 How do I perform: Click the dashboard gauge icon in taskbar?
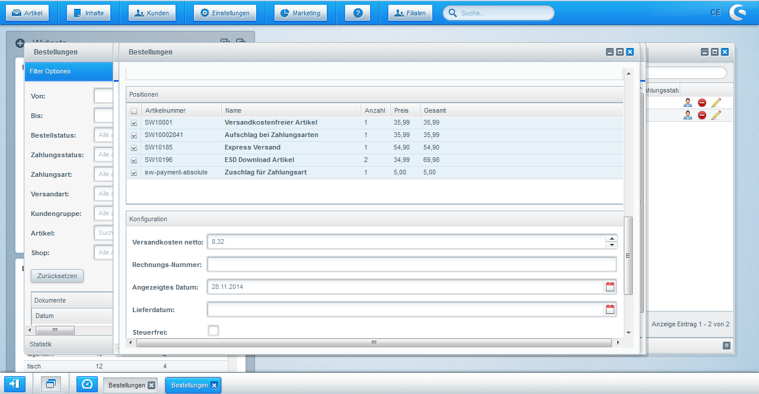click(x=87, y=385)
